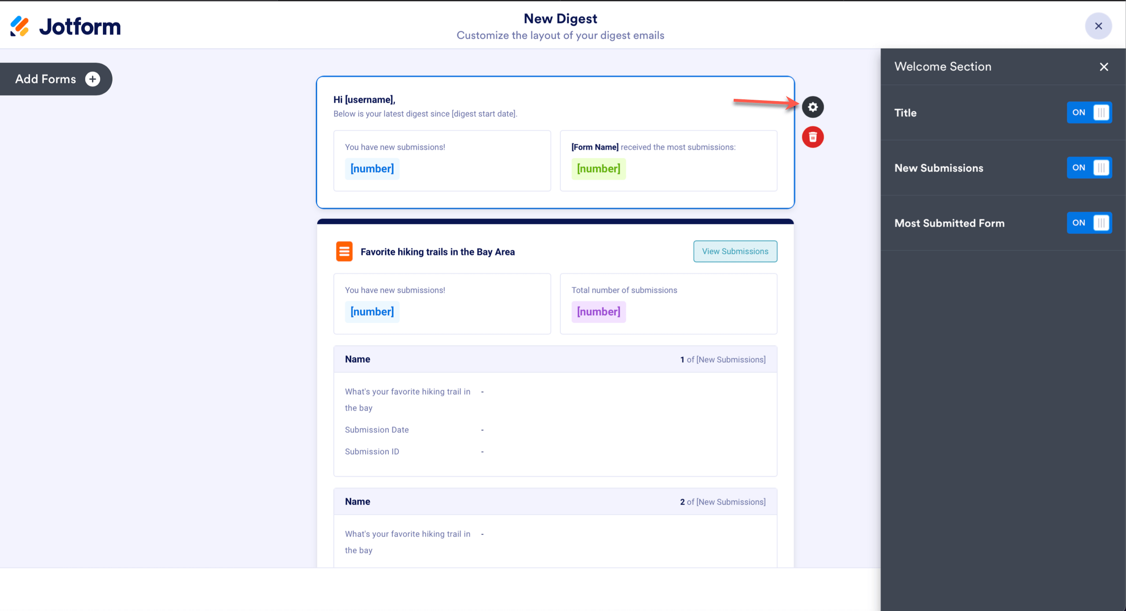This screenshot has width=1126, height=611.
Task: Close the Welcome Section panel
Action: click(x=1104, y=67)
